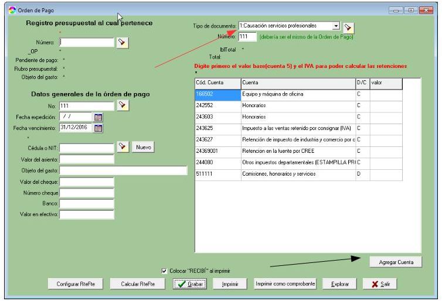Click valor cell for row 511111

click(x=386, y=175)
